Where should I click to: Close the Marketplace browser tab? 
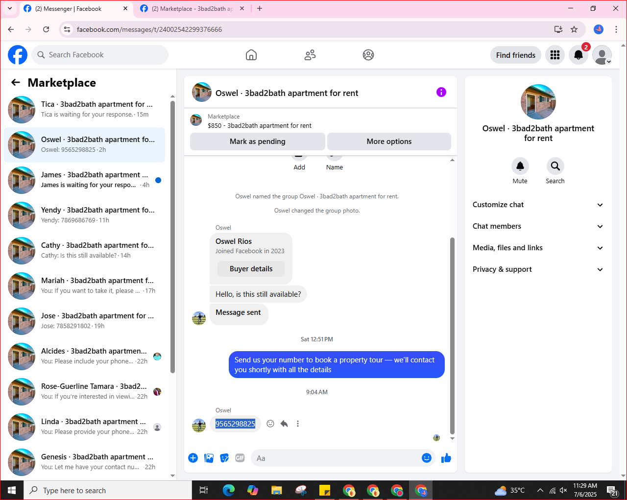[242, 8]
